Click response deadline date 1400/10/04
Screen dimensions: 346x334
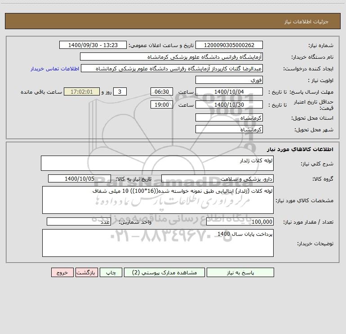(x=229, y=92)
